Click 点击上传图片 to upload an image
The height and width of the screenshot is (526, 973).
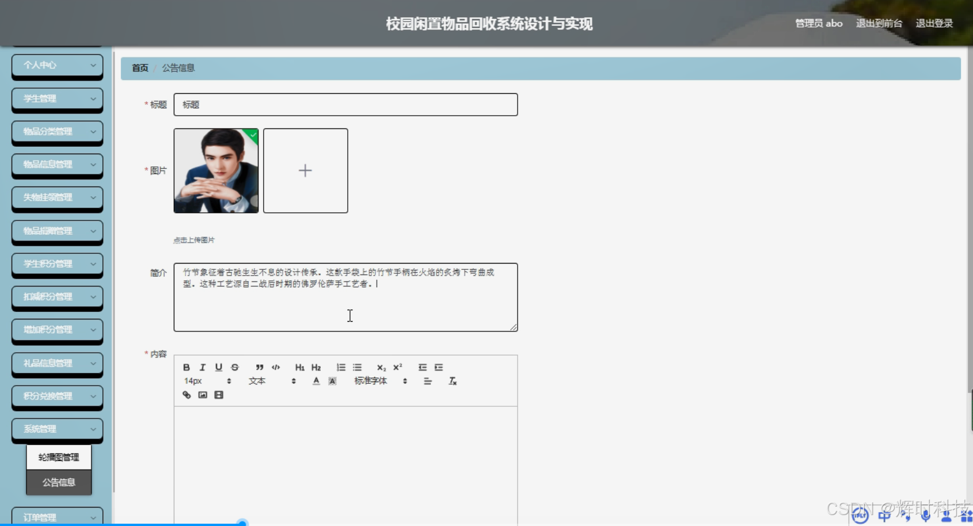coord(195,239)
